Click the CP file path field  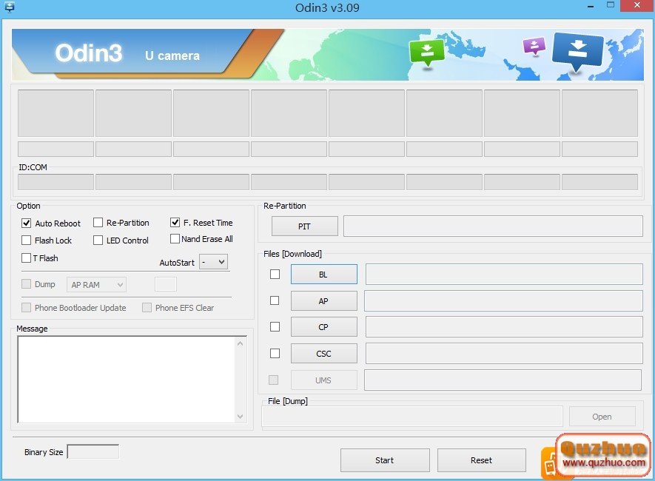pyautogui.click(x=503, y=327)
